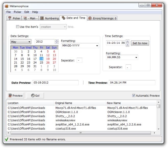Screen dimensions: 168x148
Task: Click the Preview button
Action: (16, 96)
